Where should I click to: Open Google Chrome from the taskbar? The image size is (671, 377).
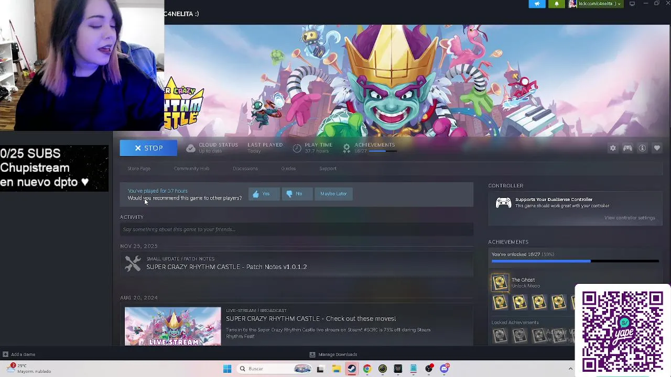click(x=367, y=369)
